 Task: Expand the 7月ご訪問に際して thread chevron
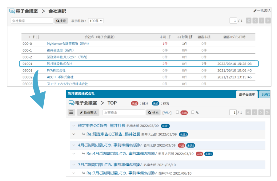click(x=74, y=165)
